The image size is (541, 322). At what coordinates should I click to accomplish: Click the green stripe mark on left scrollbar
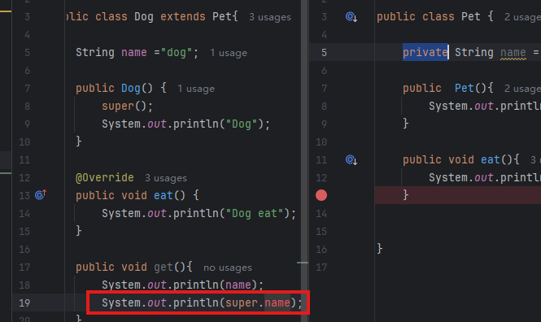tap(303, 263)
